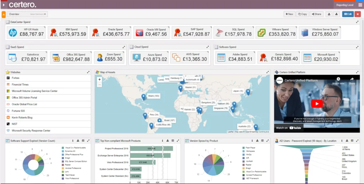Viewport: 364px width, 184px height.
Task: Click the Azure Spend monitor icon
Action: point(136,58)
